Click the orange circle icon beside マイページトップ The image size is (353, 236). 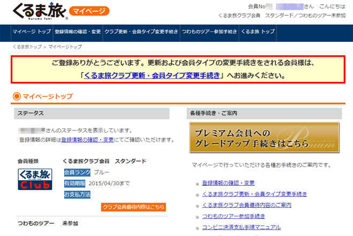point(17,96)
